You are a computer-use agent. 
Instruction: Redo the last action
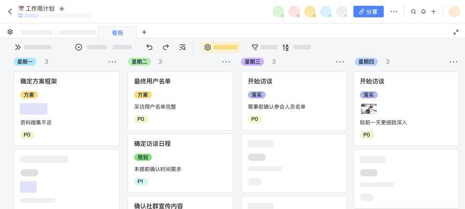pos(166,47)
